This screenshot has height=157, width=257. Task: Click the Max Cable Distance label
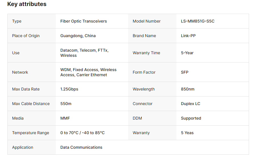(x=31, y=104)
